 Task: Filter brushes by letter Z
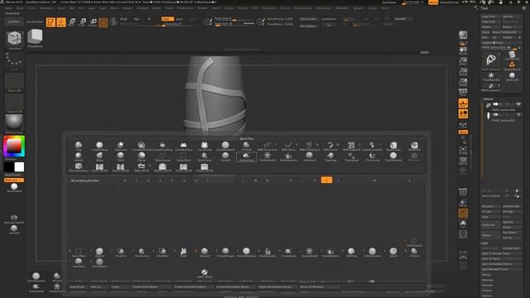pyautogui.click(x=409, y=180)
